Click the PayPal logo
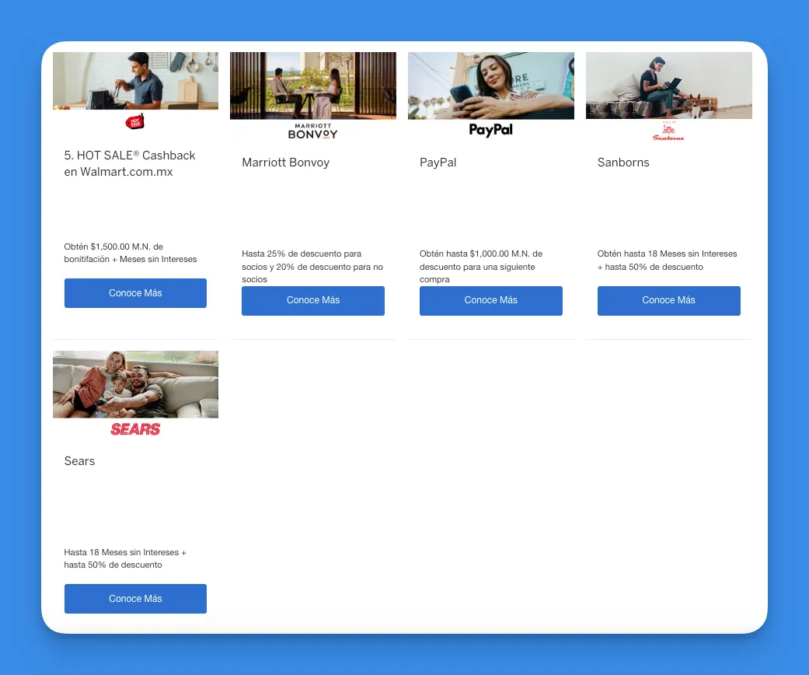The image size is (809, 675). click(490, 130)
